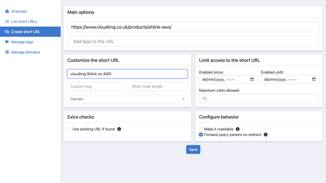The image size is (326, 183).
Task: Show info for Make it crawlable
Action: point(238,129)
